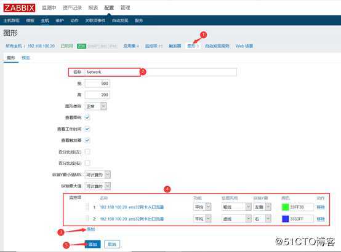Switch to the 图形 form tab

(11, 58)
